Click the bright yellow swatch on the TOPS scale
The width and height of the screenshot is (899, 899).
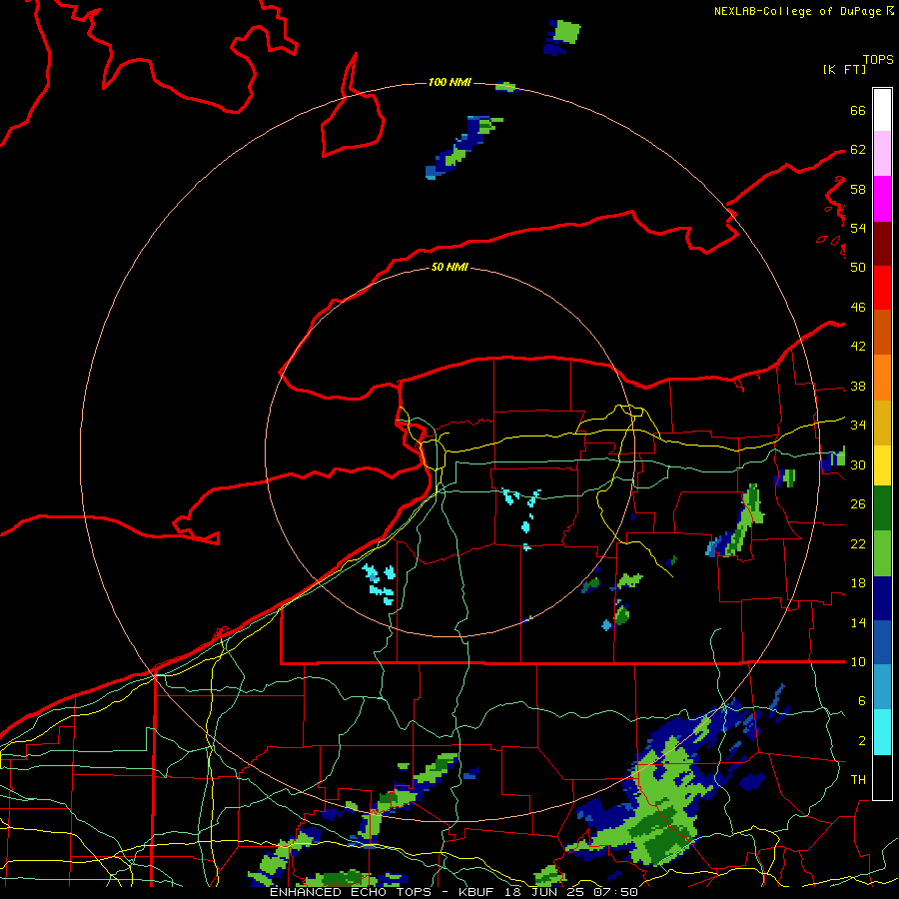pos(882,464)
